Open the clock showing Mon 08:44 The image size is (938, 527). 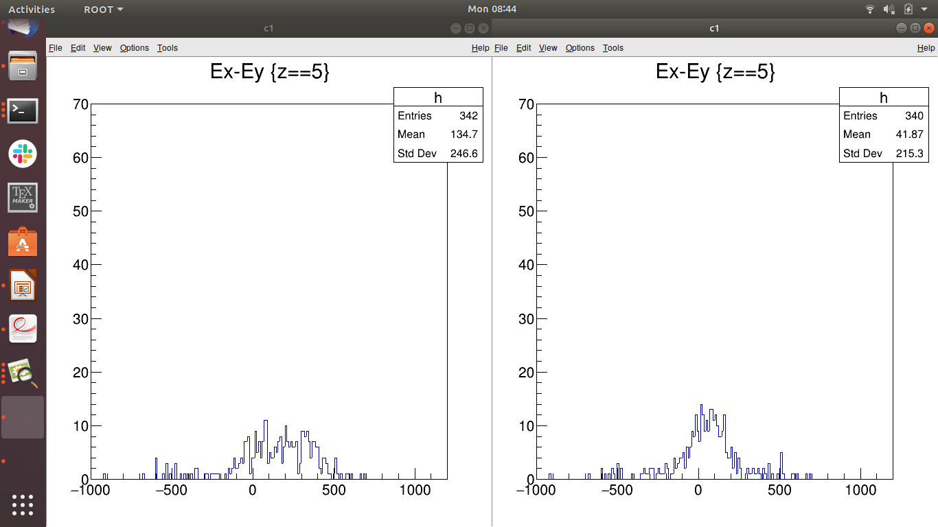click(492, 9)
